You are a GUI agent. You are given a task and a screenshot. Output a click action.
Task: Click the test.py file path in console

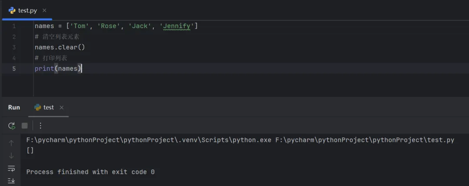(365, 140)
